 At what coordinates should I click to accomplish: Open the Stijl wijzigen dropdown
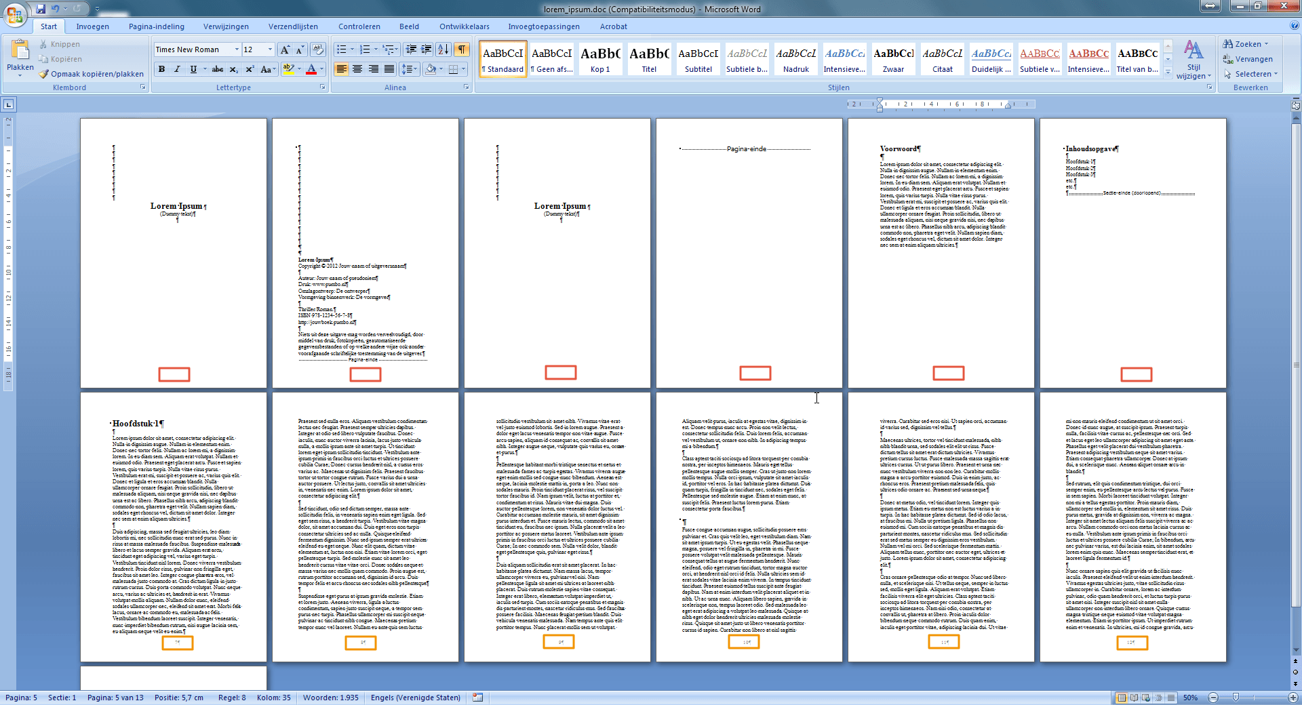click(x=1193, y=60)
